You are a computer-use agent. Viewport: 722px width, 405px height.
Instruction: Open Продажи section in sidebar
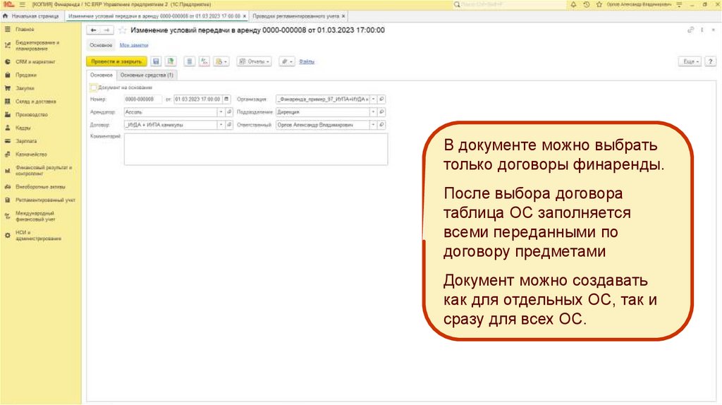tap(26, 75)
